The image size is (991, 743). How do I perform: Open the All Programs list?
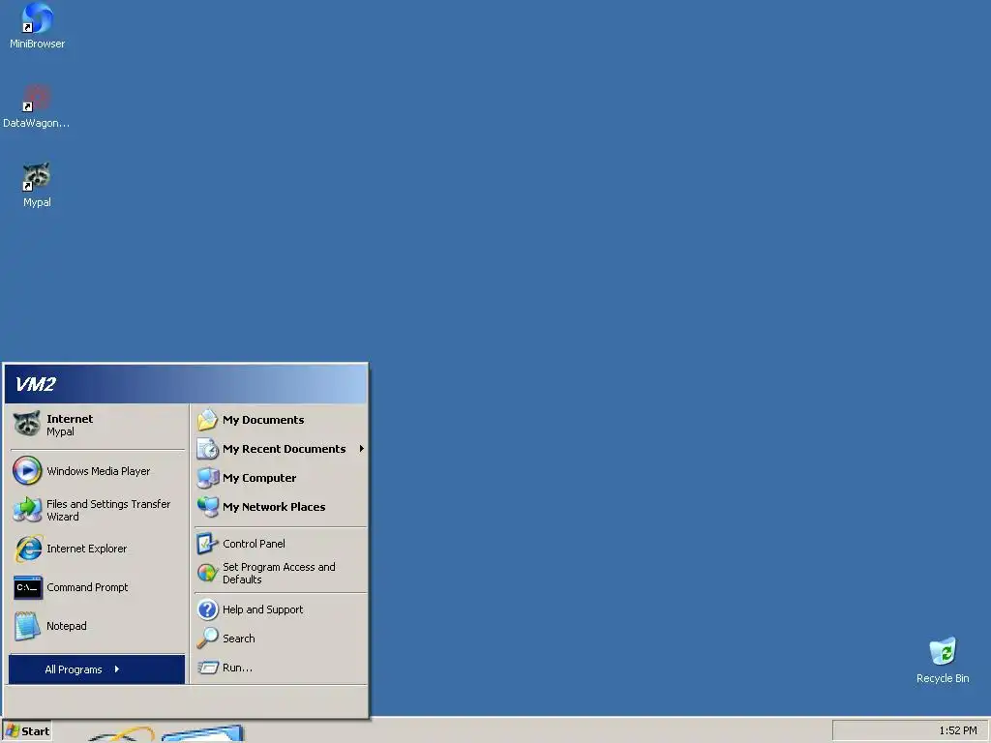[x=97, y=669]
